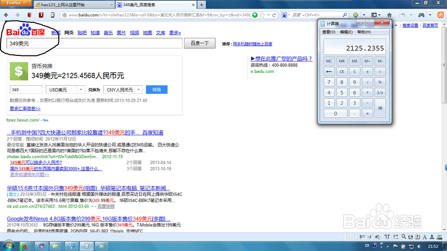Click calculator digit 7 key
447x251 pixels.
(x=329, y=82)
